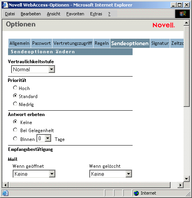192x198 pixels.
Task: Switch to the Allgemein tab
Action: 20,43
